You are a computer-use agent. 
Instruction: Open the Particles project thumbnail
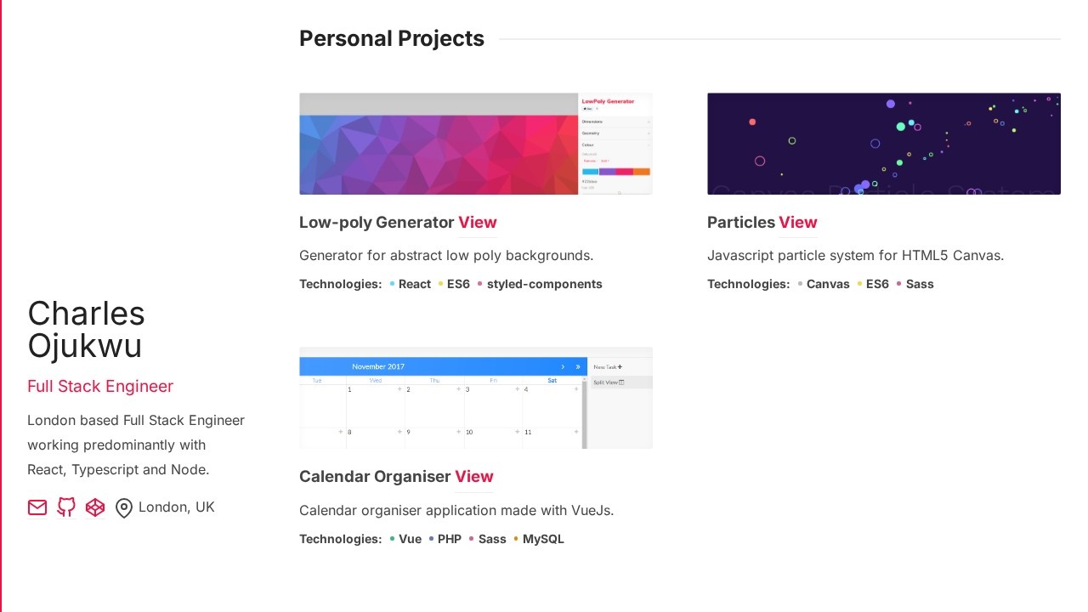tap(883, 144)
